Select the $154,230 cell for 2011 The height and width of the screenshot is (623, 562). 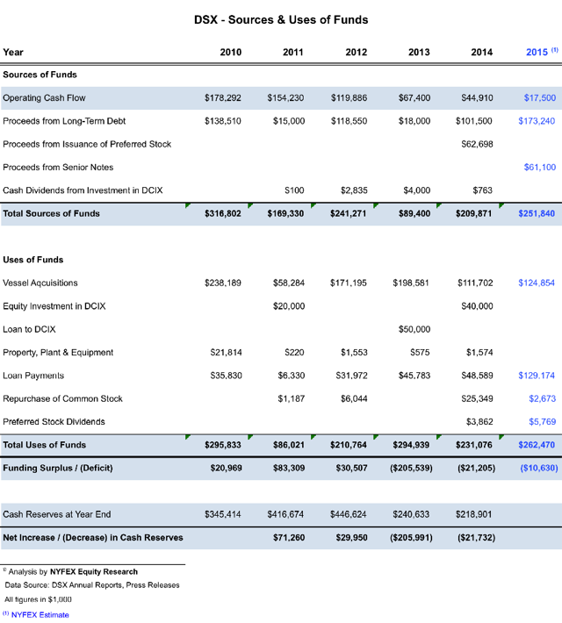click(x=285, y=97)
